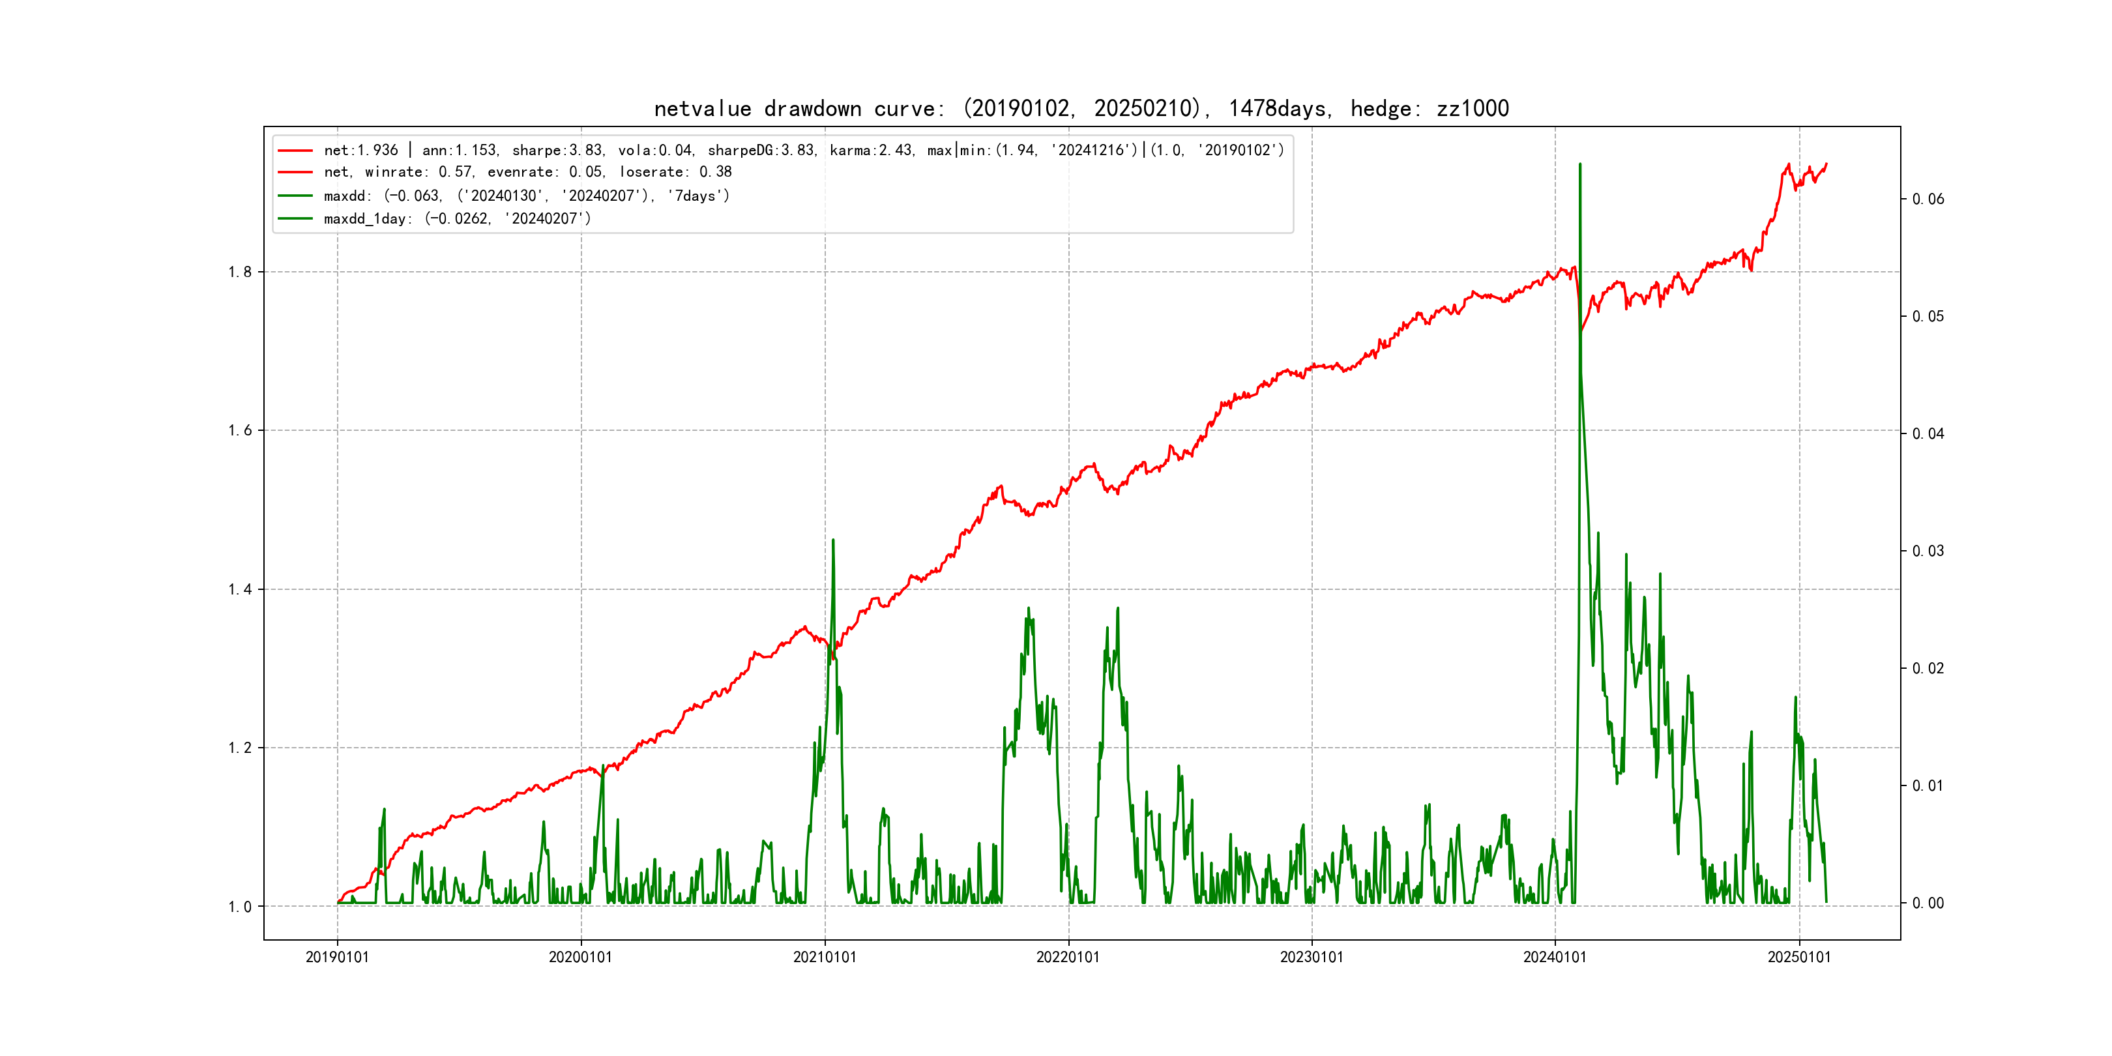Click the 20220101 x-axis label
2112x1056 pixels.
point(1068,957)
